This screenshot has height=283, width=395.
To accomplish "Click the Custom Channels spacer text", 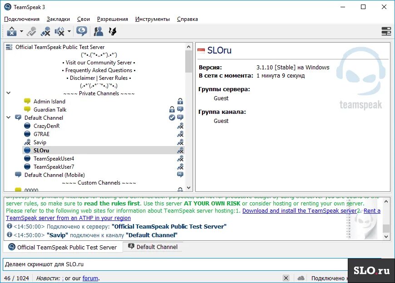I will coord(99,183).
